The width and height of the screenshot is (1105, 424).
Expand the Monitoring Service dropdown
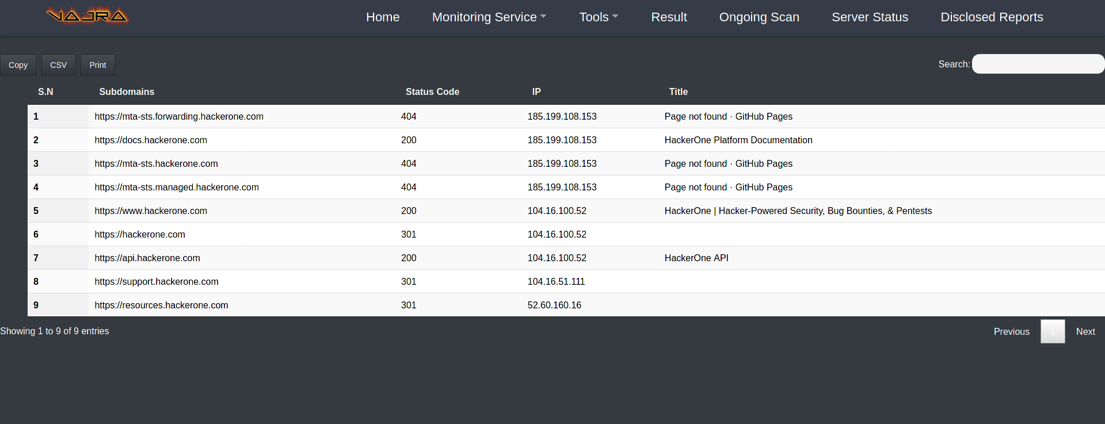[x=489, y=17]
